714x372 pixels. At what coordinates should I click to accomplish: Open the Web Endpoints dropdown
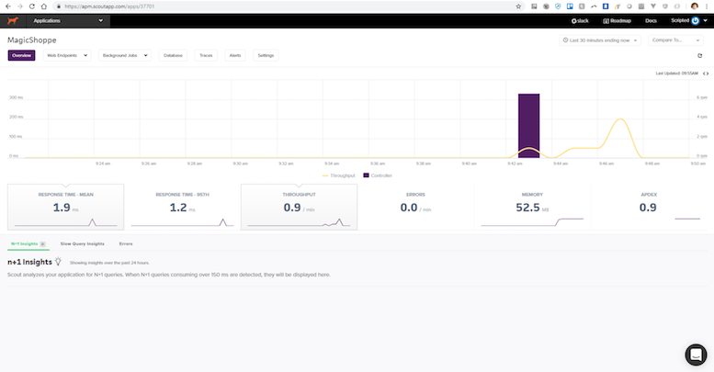(67, 55)
